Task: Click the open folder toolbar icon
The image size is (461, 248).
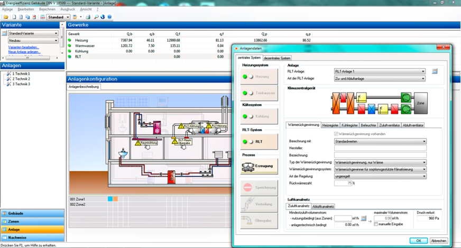Action: [x=6, y=17]
